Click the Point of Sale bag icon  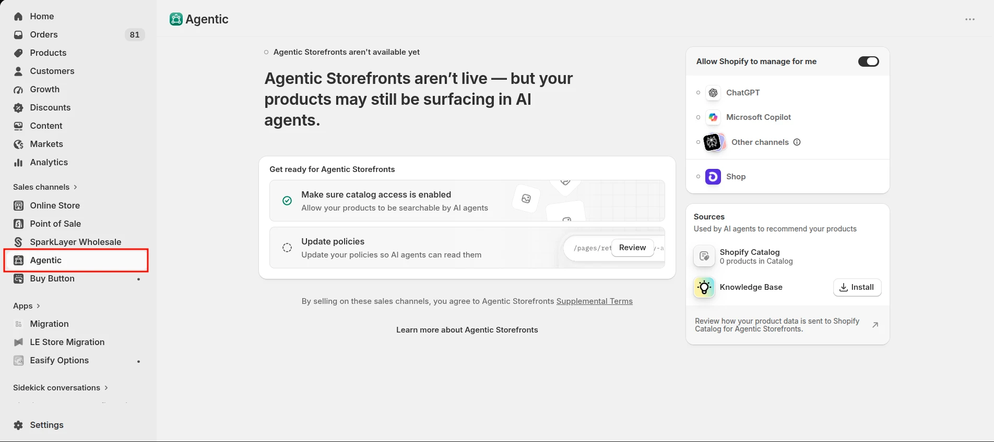click(x=18, y=224)
